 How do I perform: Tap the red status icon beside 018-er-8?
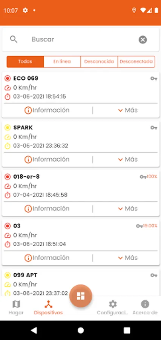[x=8, y=177]
